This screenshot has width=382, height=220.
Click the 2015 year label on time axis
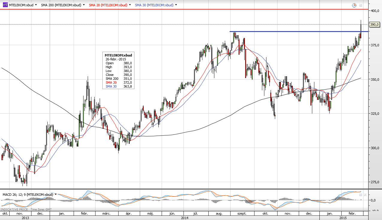tap(343, 218)
